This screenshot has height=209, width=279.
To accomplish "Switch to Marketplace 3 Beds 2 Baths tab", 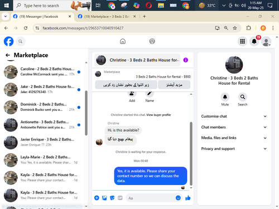I will [107, 17].
